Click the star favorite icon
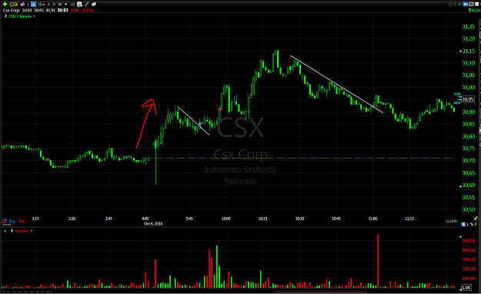481x294 pixels. [450, 4]
